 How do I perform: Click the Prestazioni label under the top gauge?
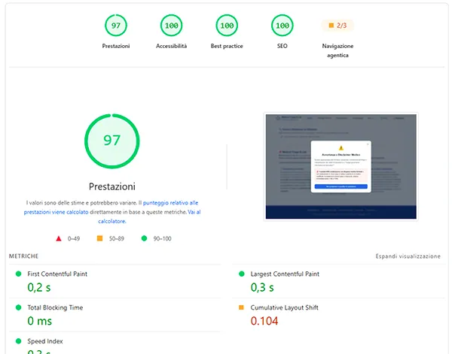(x=116, y=46)
